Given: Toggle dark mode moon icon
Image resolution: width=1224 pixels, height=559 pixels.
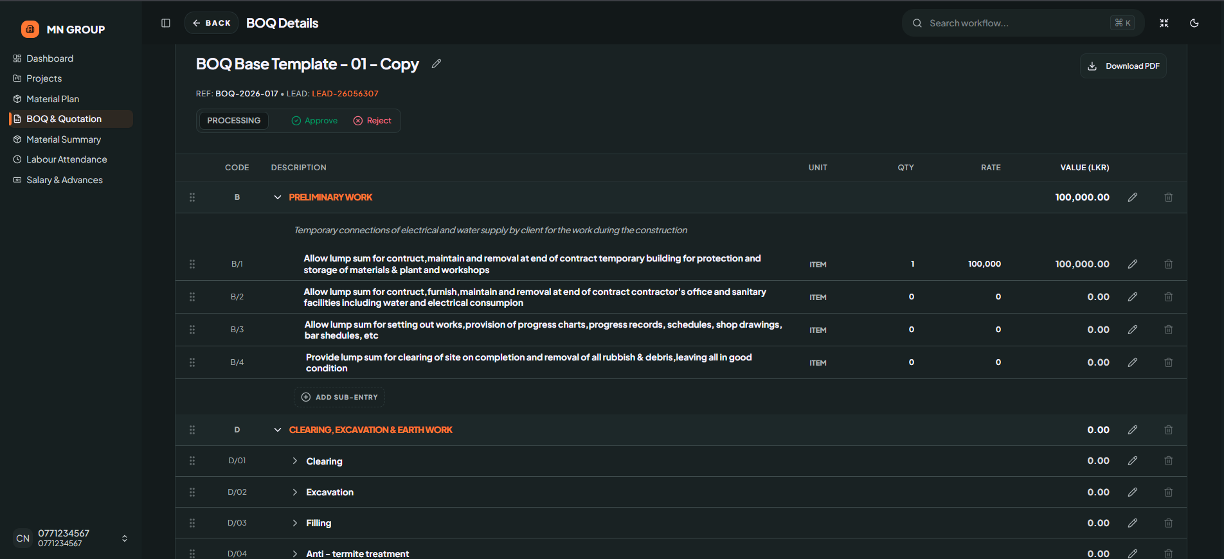Looking at the screenshot, I should point(1194,23).
